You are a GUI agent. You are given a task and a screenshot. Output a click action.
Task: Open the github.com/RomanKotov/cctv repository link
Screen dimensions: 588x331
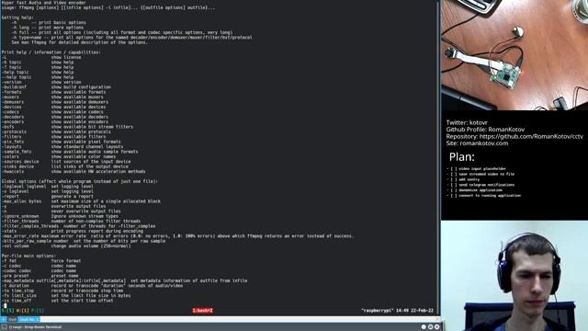click(531, 136)
